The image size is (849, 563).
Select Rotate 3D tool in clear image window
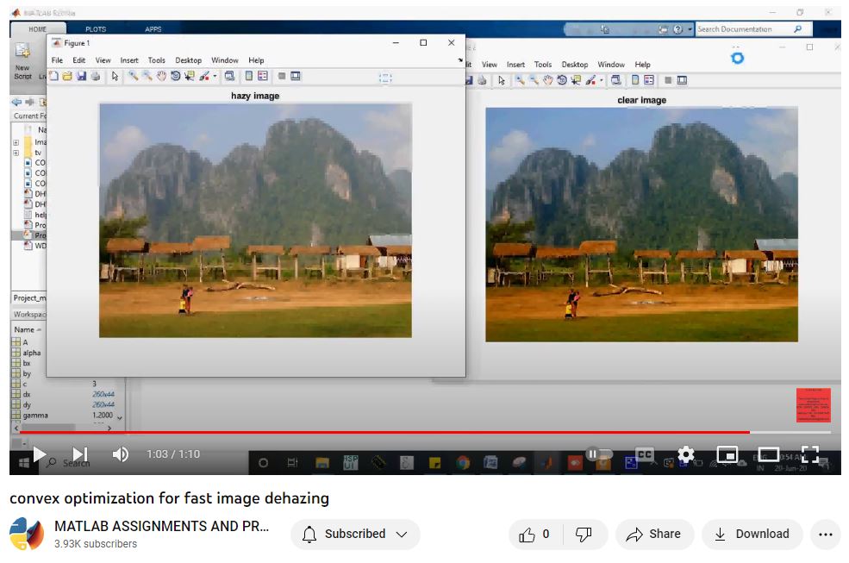coord(562,80)
